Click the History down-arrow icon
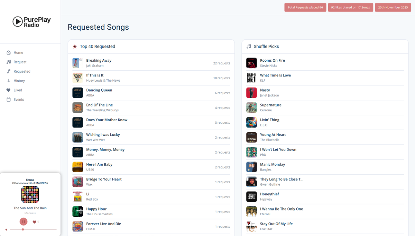 [9, 81]
